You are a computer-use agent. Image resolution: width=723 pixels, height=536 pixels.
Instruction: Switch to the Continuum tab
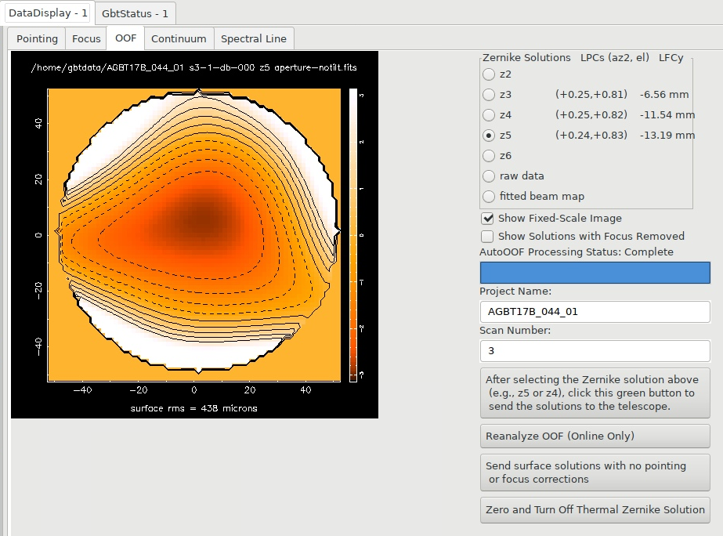coord(179,38)
